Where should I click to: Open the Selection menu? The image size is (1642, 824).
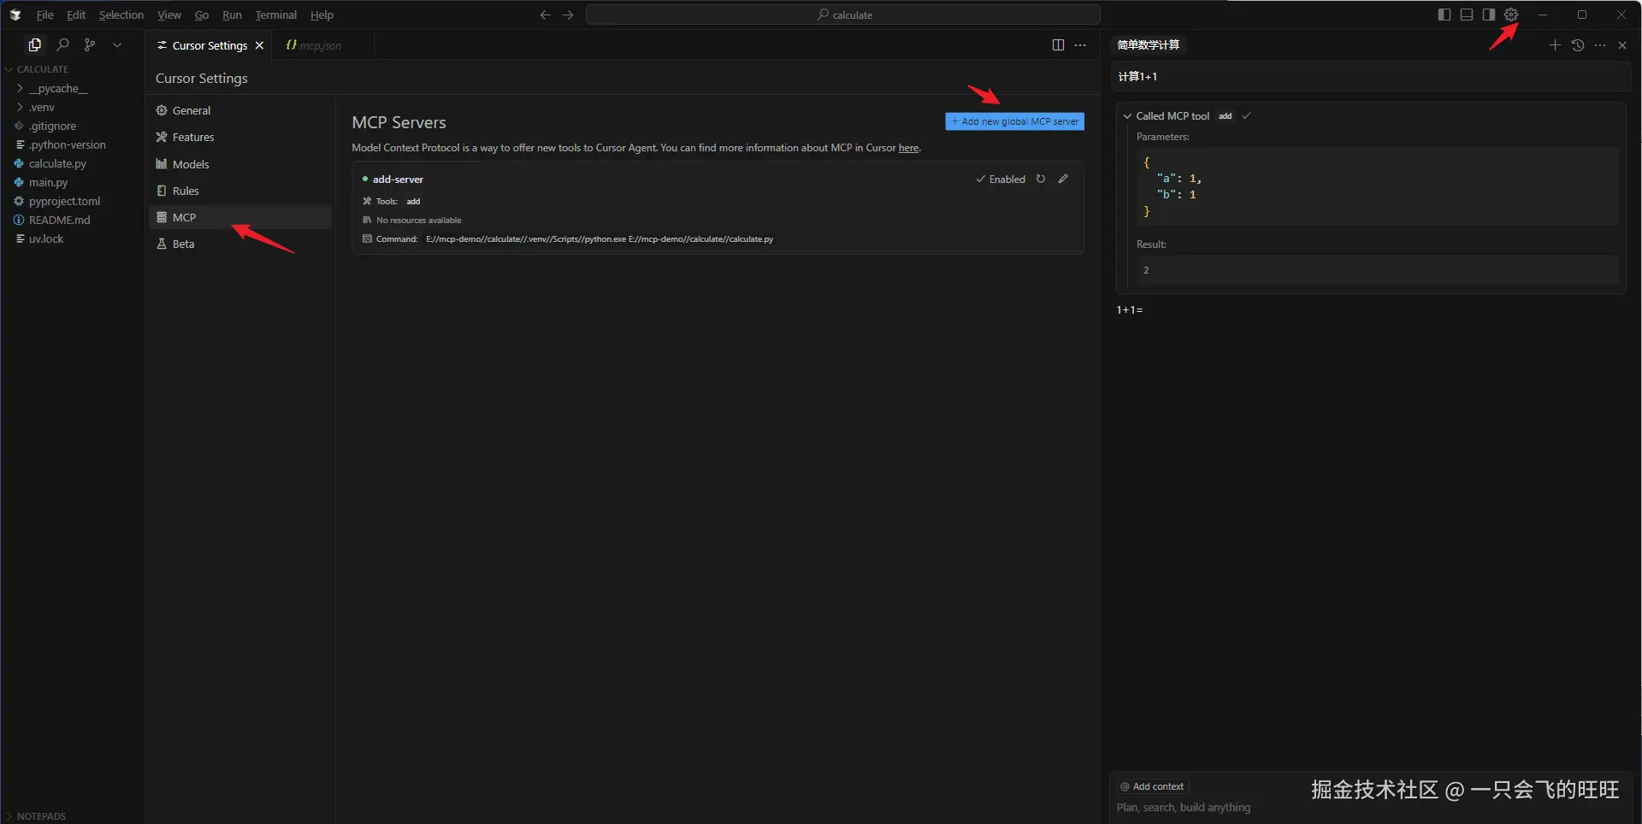click(121, 15)
